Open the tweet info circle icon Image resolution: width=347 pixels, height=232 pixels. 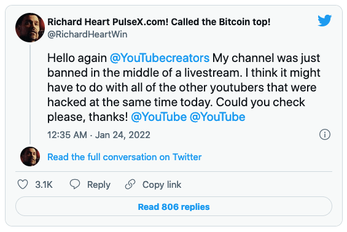pyautogui.click(x=325, y=134)
